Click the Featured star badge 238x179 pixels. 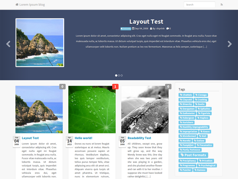126,28
